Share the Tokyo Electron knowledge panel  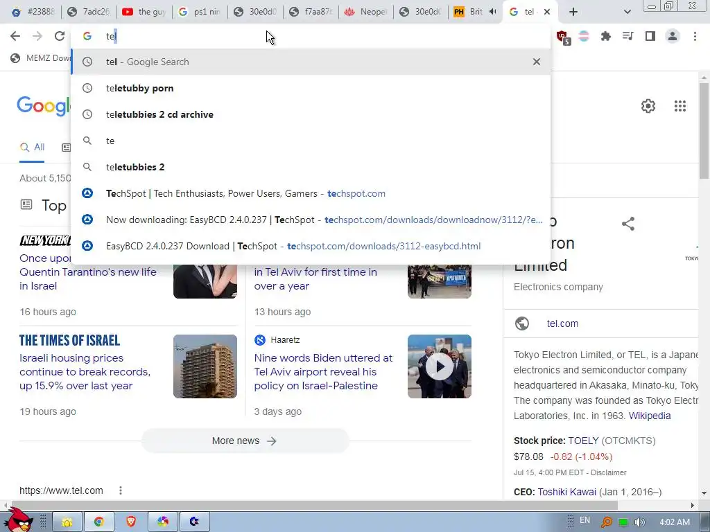coord(628,224)
